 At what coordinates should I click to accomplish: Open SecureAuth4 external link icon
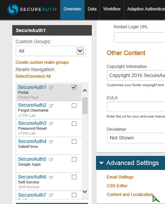point(51,142)
